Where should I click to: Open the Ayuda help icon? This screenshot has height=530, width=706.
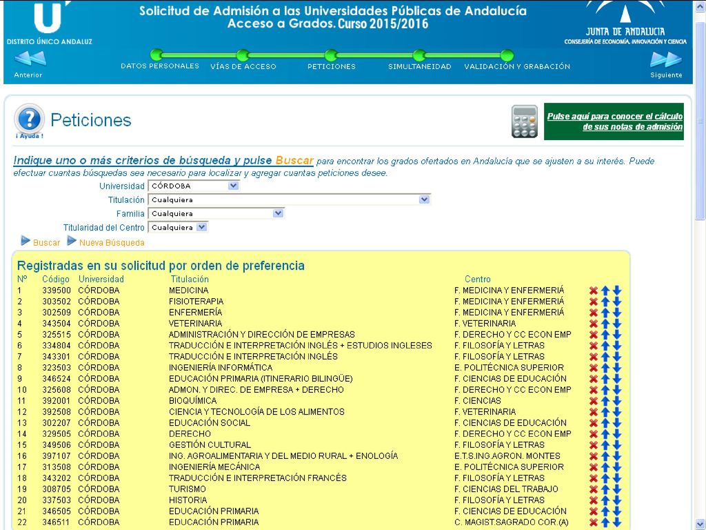[29, 120]
